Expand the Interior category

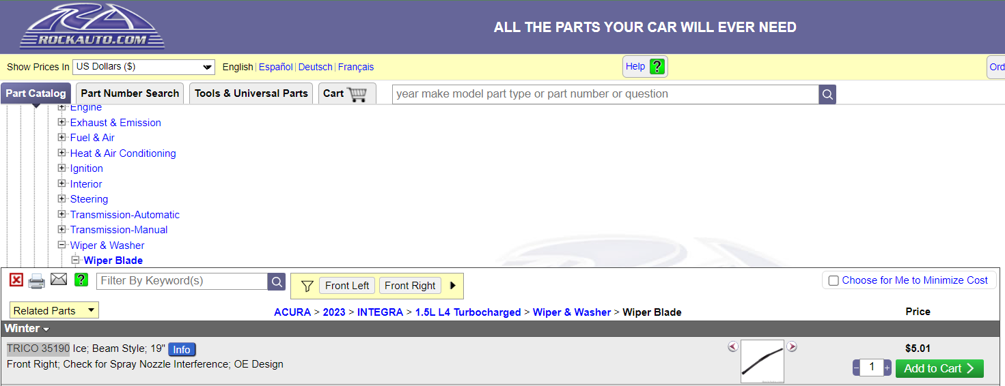point(62,183)
